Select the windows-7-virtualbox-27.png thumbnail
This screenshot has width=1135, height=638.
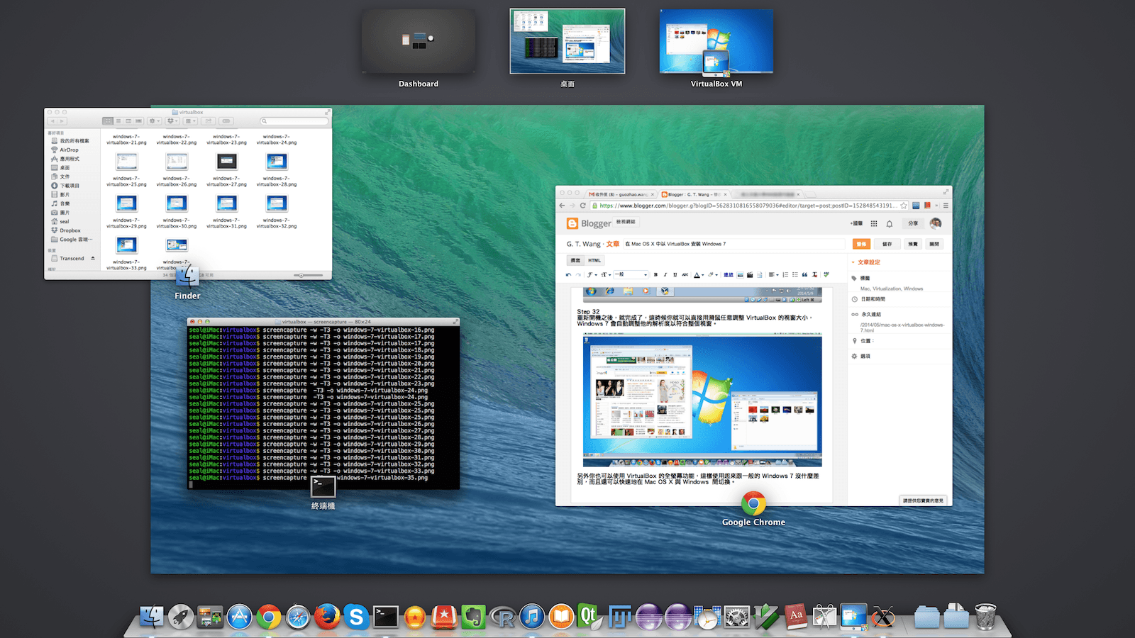(226, 162)
